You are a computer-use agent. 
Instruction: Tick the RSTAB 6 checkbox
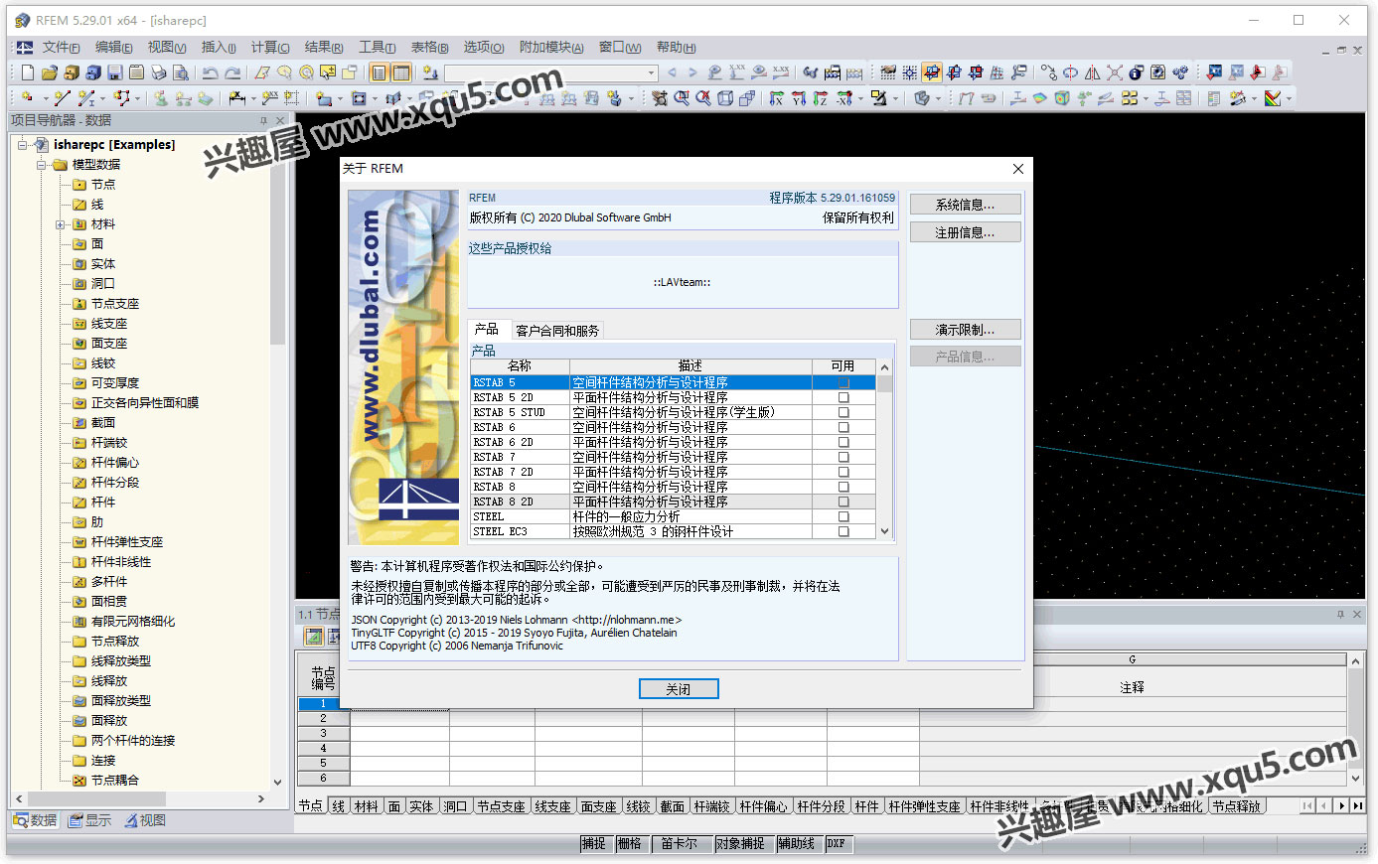point(843,427)
